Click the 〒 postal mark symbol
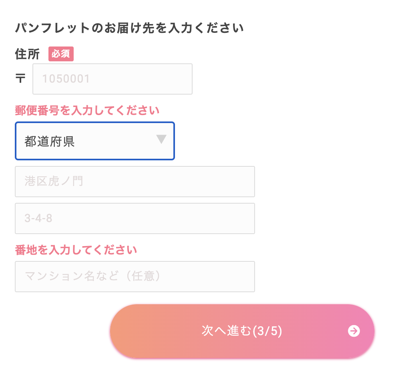410x380 pixels. pos(20,79)
